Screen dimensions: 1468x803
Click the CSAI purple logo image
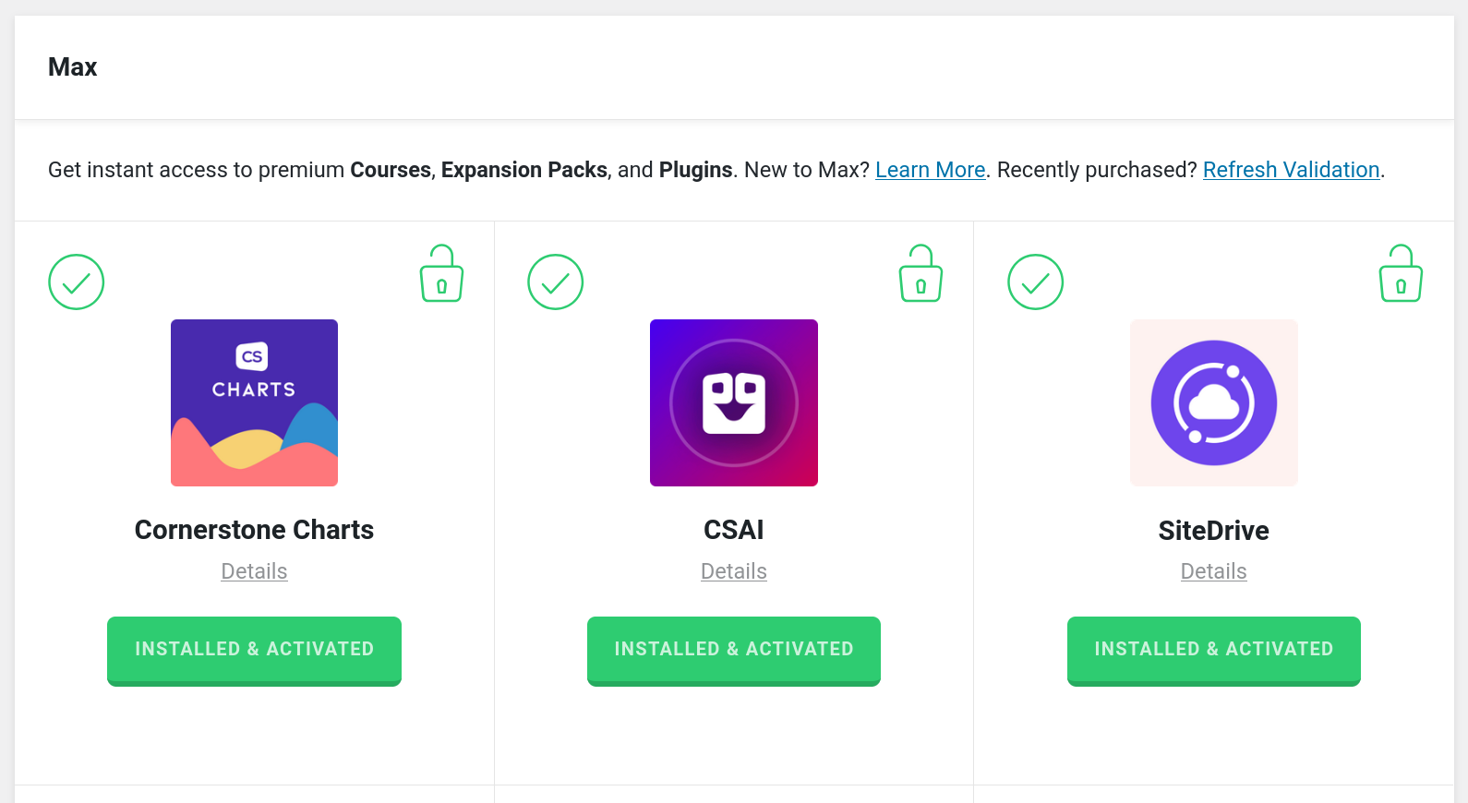click(x=734, y=402)
